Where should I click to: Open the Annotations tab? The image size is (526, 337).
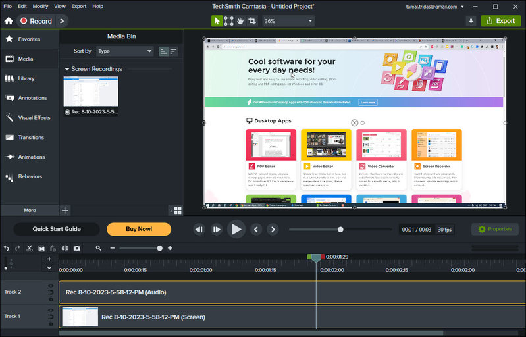[30, 98]
